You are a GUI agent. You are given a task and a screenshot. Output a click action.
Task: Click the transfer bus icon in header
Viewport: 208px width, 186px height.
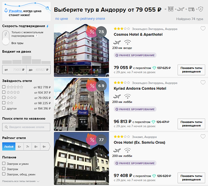(x=191, y=9)
